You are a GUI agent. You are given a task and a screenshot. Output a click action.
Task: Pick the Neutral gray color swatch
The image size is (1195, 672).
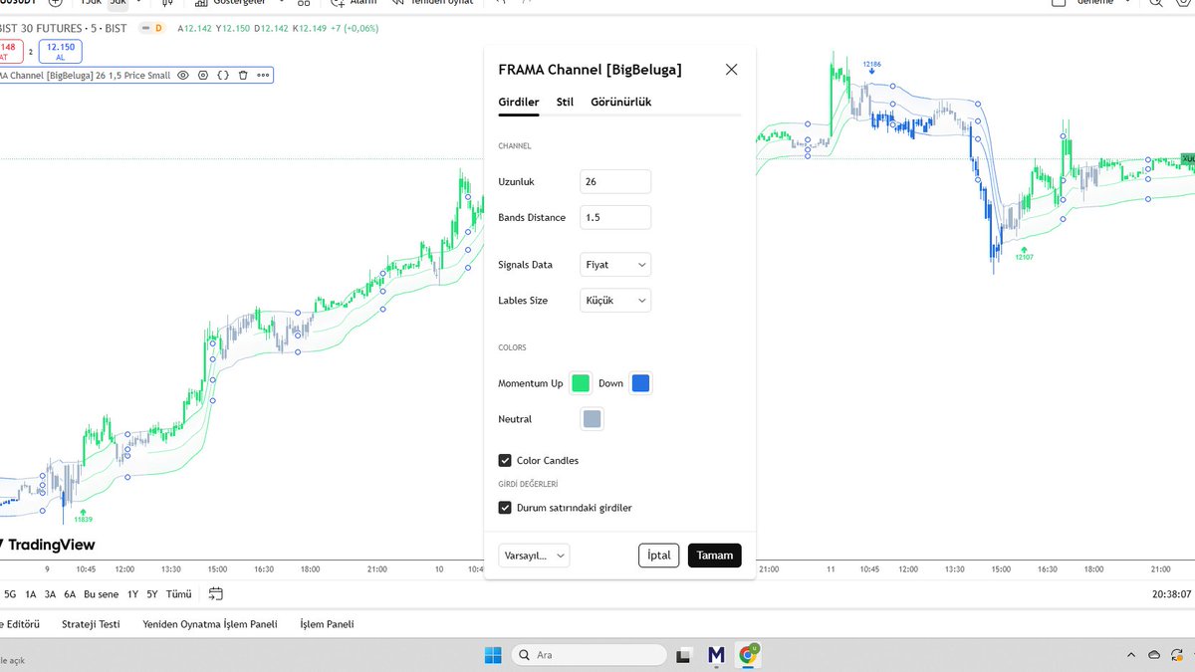(x=592, y=419)
